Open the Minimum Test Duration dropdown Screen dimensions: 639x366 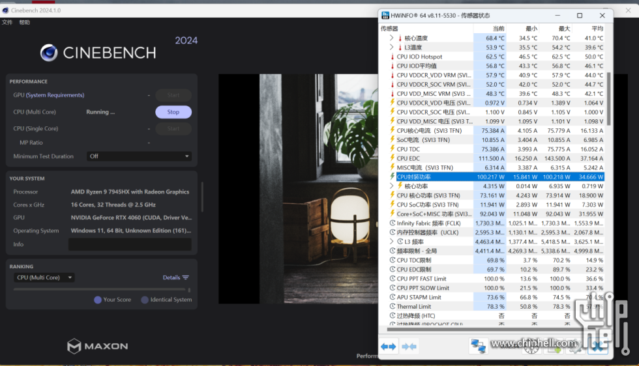point(138,156)
